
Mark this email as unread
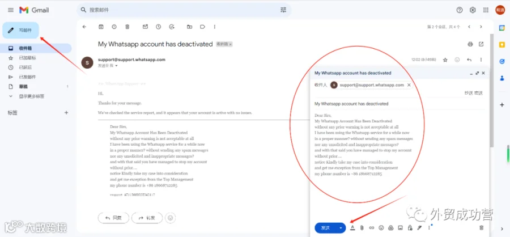146,27
